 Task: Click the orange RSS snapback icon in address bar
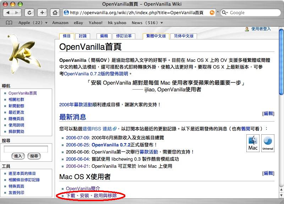tap(212, 12)
